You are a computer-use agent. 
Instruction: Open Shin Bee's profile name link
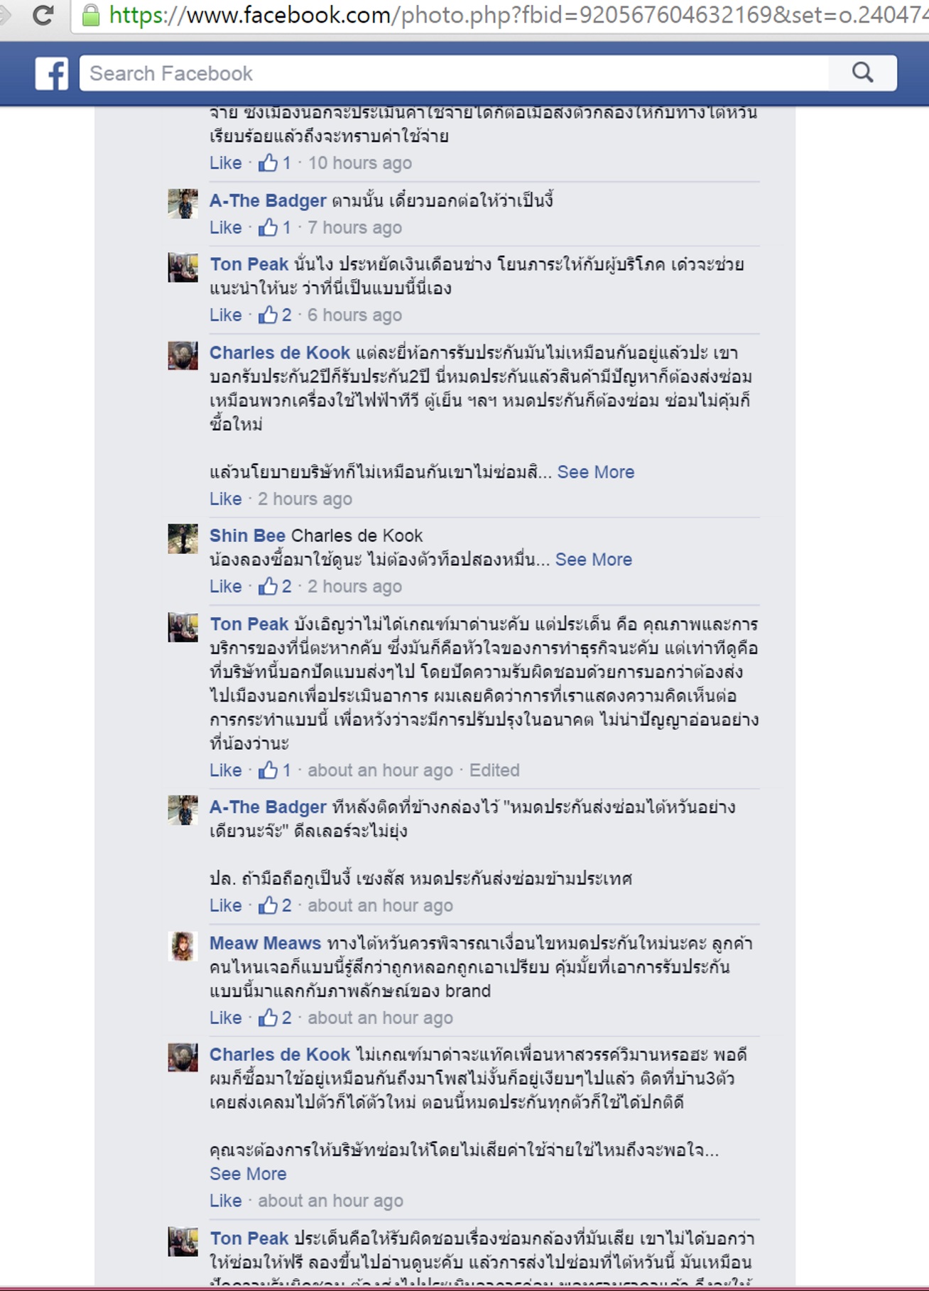point(247,535)
